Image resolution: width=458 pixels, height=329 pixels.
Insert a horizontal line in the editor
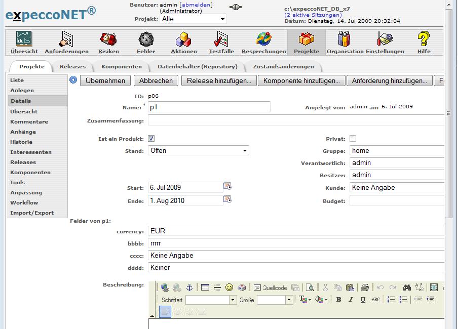coord(217,287)
